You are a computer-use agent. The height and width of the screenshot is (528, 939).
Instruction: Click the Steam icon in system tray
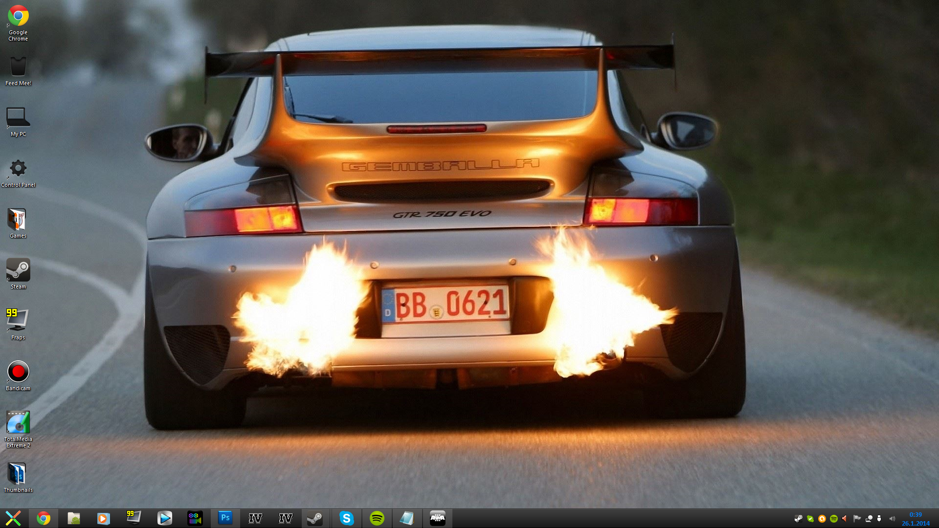coord(799,519)
